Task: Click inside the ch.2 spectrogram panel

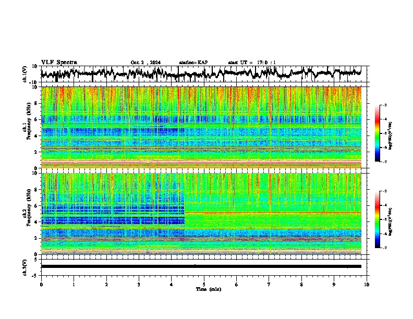Action: coord(201,214)
